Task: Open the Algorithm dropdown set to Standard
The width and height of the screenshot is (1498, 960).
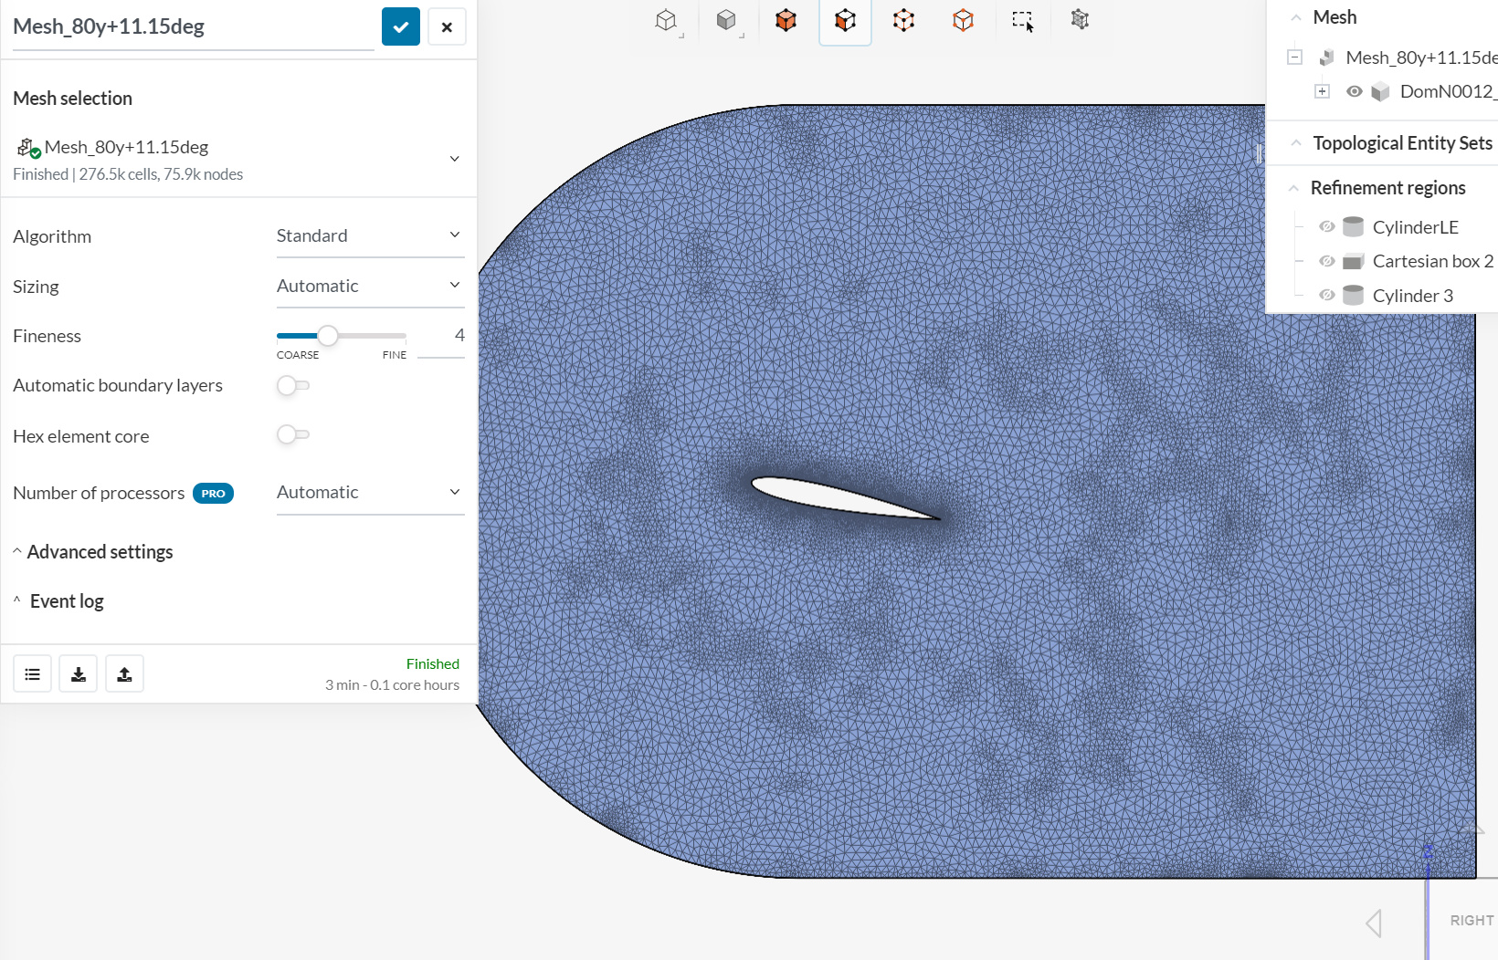Action: tap(369, 236)
